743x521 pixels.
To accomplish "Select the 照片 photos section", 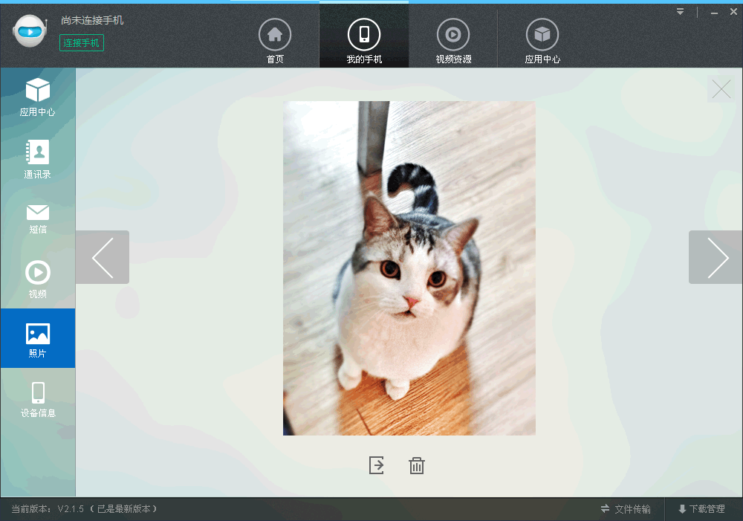I will (38, 339).
